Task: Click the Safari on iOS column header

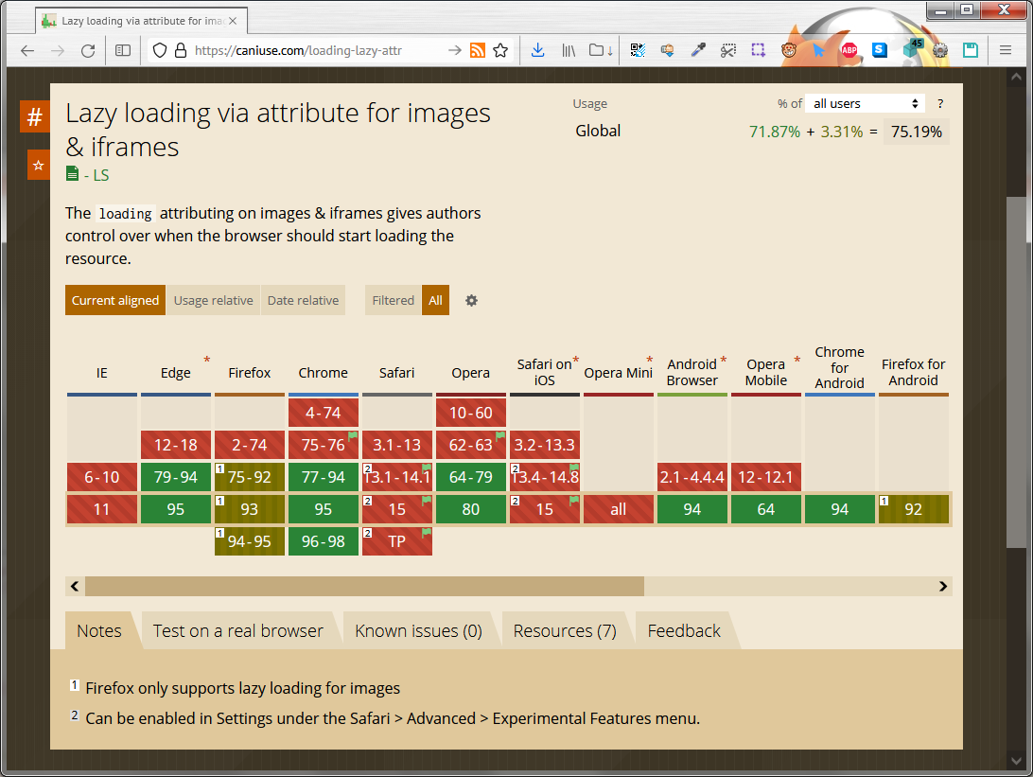Action: pyautogui.click(x=544, y=372)
